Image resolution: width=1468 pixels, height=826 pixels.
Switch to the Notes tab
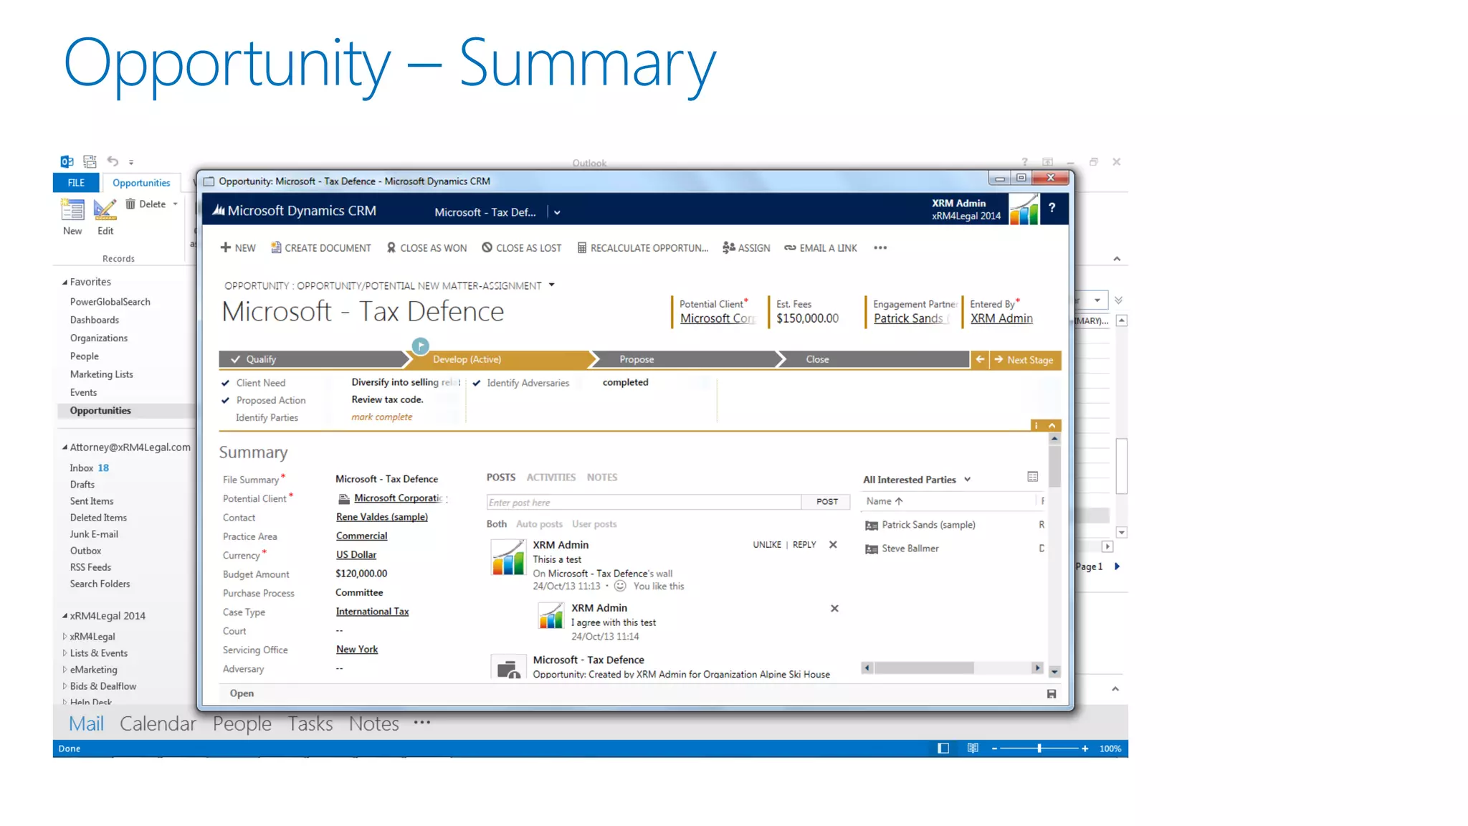point(601,477)
